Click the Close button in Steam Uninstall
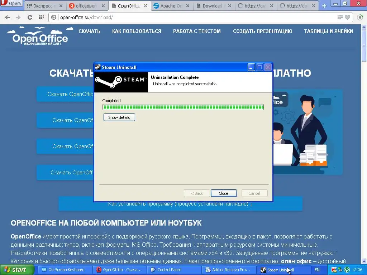Screen dimensions: 367x275 (x=224, y=193)
